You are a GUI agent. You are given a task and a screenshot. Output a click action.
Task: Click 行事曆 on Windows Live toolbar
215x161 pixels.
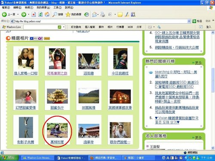pos(120,27)
